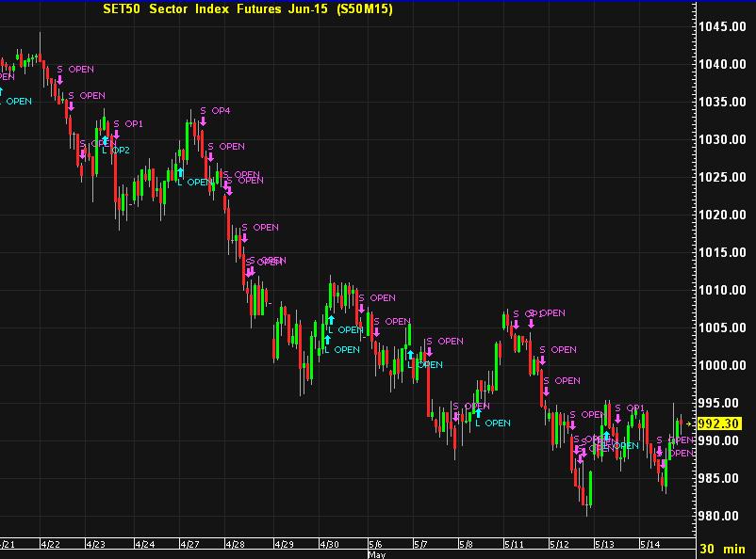Open the 30 min timeframe label
756x559 pixels.
(x=726, y=549)
